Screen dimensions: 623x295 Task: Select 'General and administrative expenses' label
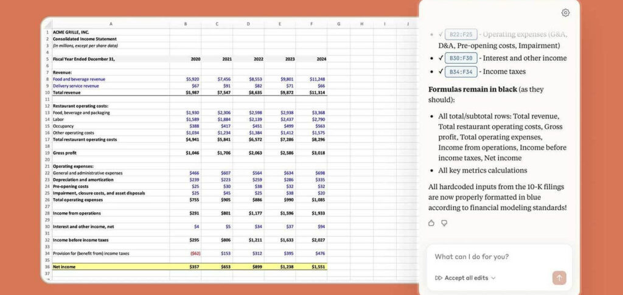coord(88,173)
